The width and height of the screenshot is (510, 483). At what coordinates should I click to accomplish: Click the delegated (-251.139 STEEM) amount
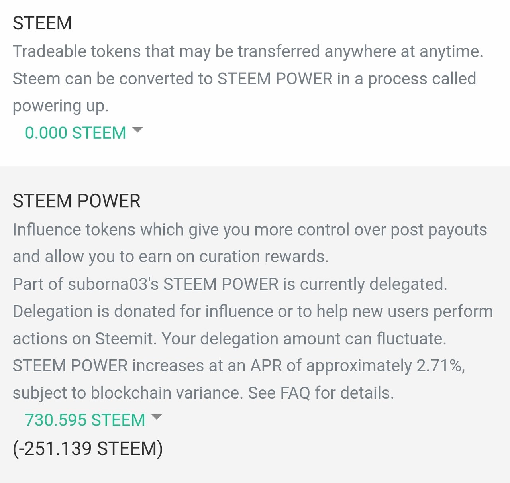pyautogui.click(x=88, y=448)
